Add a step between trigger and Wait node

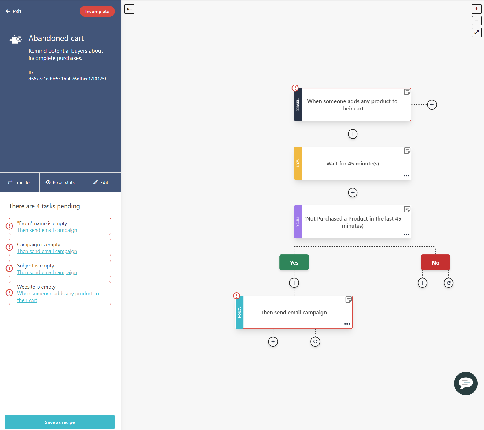tap(352, 134)
